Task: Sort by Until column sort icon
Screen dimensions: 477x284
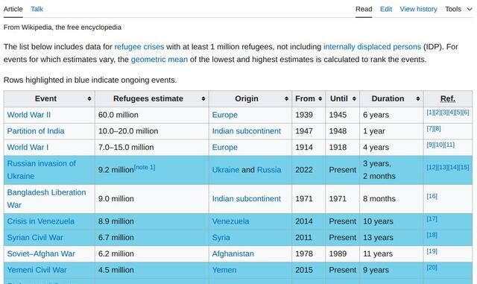Action: [x=354, y=98]
